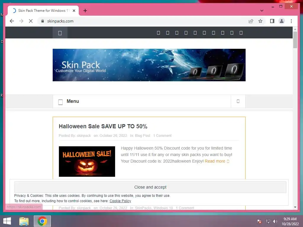Select the Skin Pack Theme tab
The width and height of the screenshot is (303, 227).
click(x=43, y=11)
